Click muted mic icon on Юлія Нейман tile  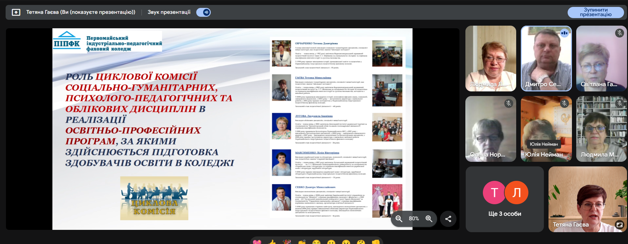(564, 104)
